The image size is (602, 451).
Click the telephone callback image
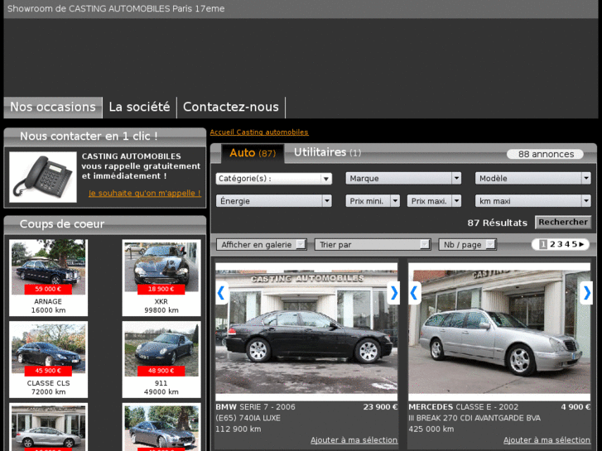pos(43,177)
